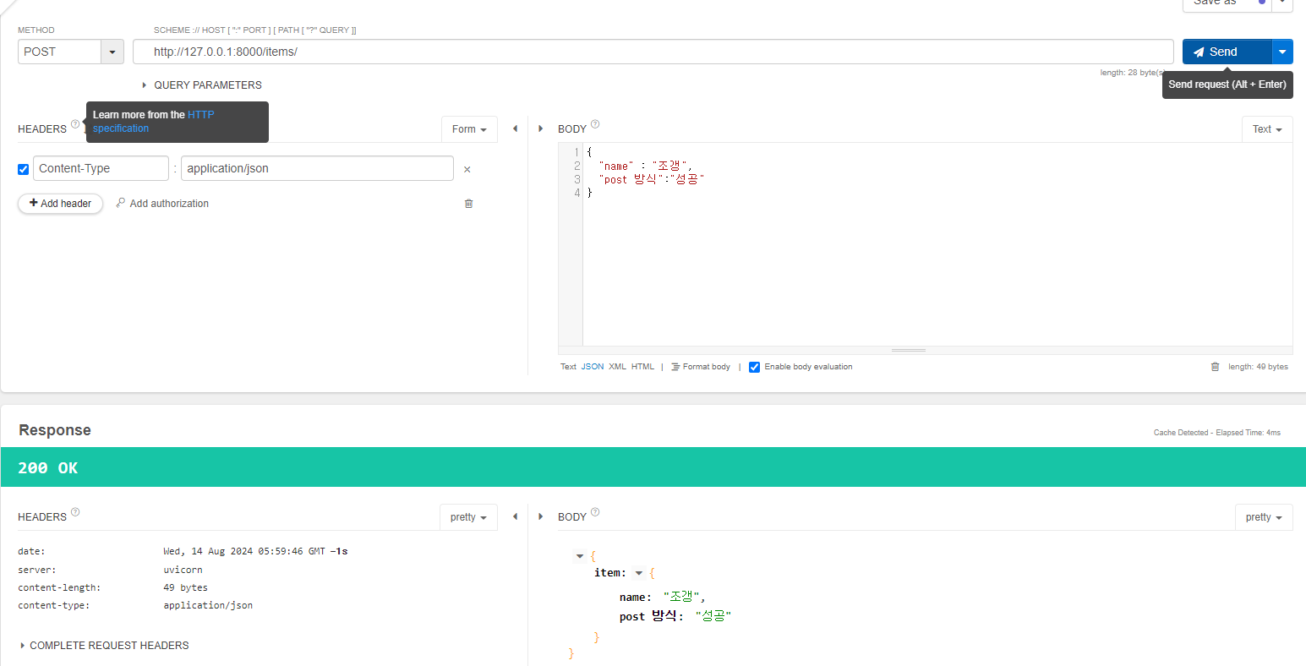
Task: Click the Add header button
Action: pos(60,204)
